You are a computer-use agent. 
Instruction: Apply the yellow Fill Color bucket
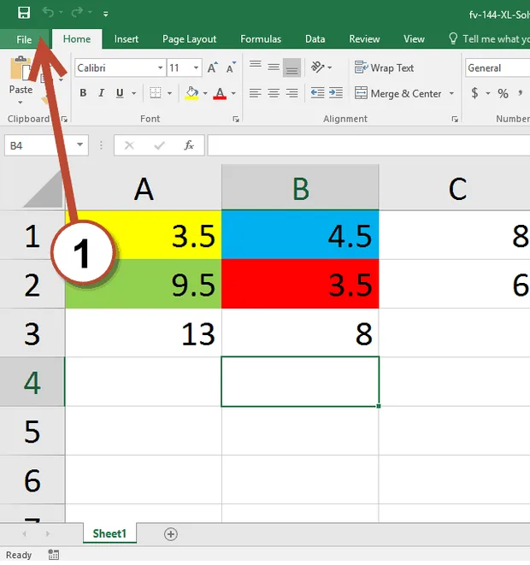point(191,93)
